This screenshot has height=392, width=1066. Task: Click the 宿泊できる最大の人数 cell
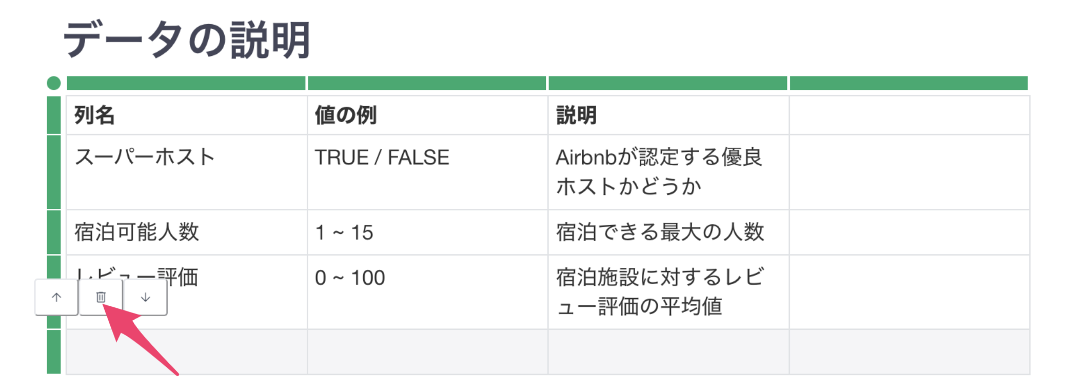(668, 232)
